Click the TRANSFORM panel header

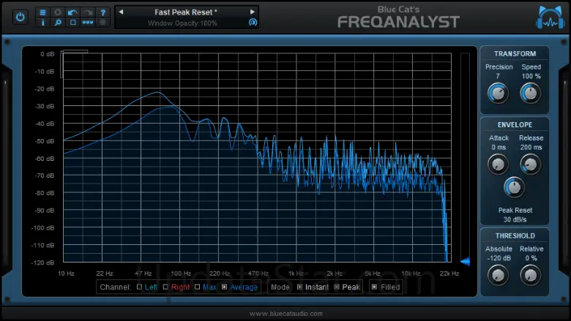pos(515,54)
